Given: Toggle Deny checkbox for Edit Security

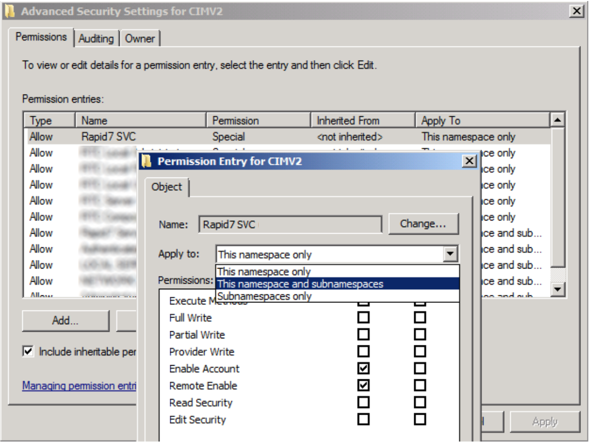Looking at the screenshot, I should coord(420,419).
